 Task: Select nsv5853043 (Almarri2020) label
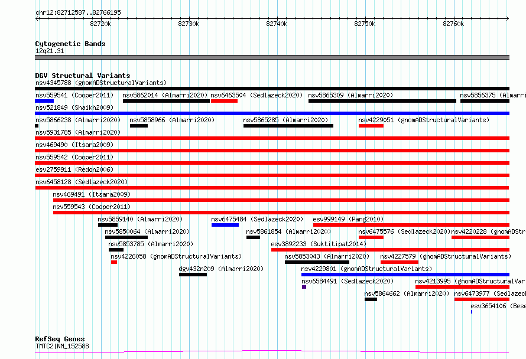point(327,256)
